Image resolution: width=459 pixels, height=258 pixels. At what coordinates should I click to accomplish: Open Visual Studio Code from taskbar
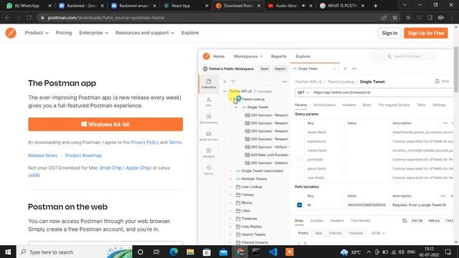click(273, 252)
